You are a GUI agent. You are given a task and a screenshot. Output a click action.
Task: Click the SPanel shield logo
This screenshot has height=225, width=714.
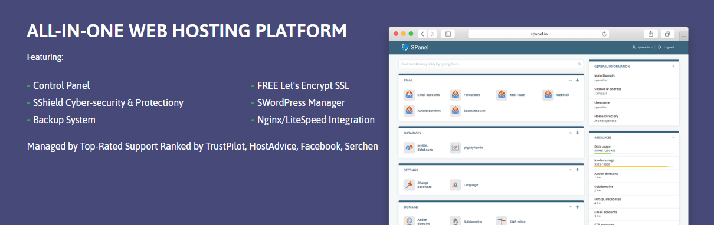tap(405, 47)
